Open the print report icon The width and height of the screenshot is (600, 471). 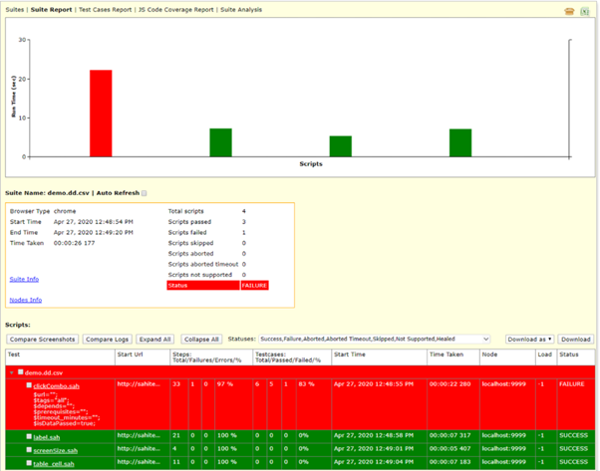tap(569, 12)
